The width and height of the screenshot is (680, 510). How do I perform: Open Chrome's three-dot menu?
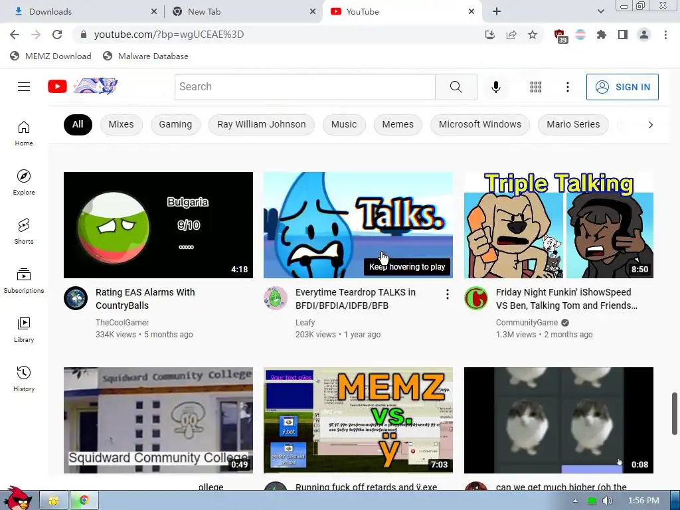tap(665, 35)
